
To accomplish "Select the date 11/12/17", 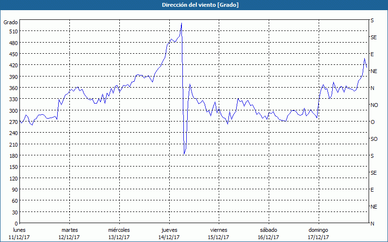I will [19, 238].
